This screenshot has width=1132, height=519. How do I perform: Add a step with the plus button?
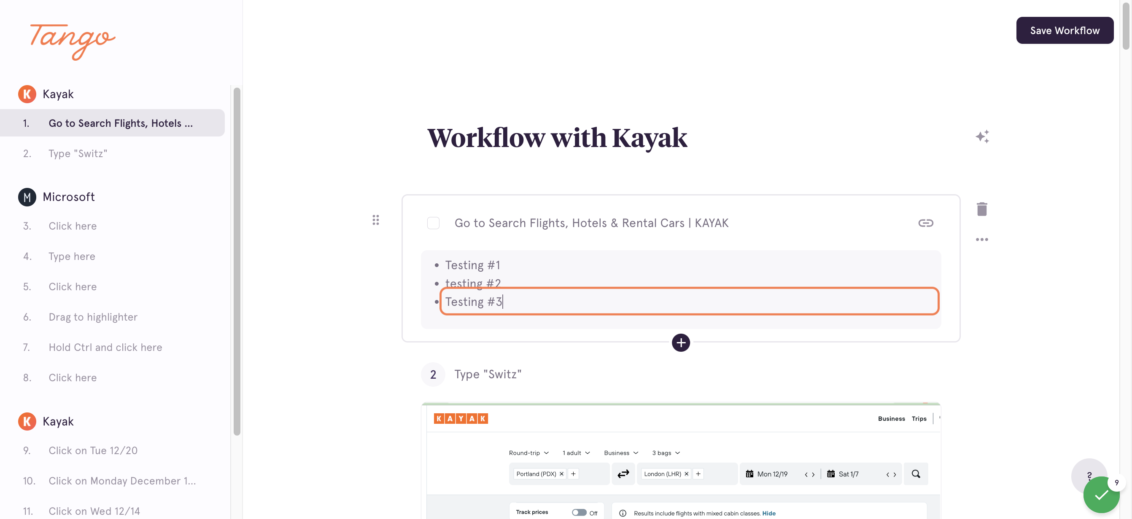click(x=681, y=342)
